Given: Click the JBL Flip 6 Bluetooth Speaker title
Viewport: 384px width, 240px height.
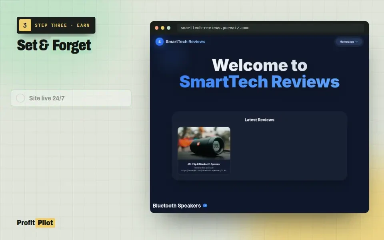Looking at the screenshot, I should coord(204,164).
